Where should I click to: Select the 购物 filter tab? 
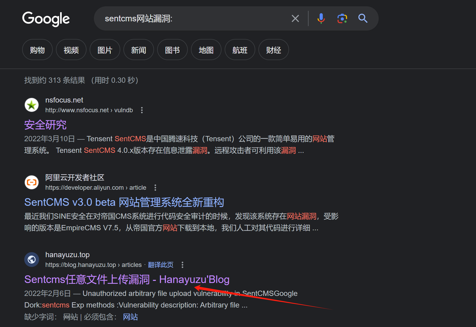(x=37, y=50)
